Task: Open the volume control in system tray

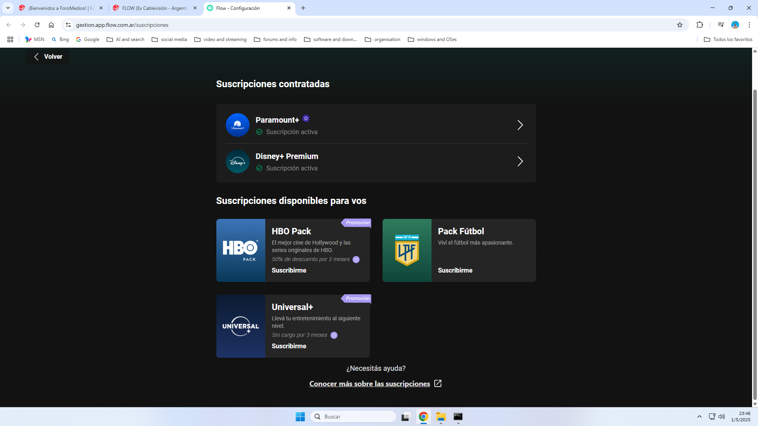Action: click(722, 417)
